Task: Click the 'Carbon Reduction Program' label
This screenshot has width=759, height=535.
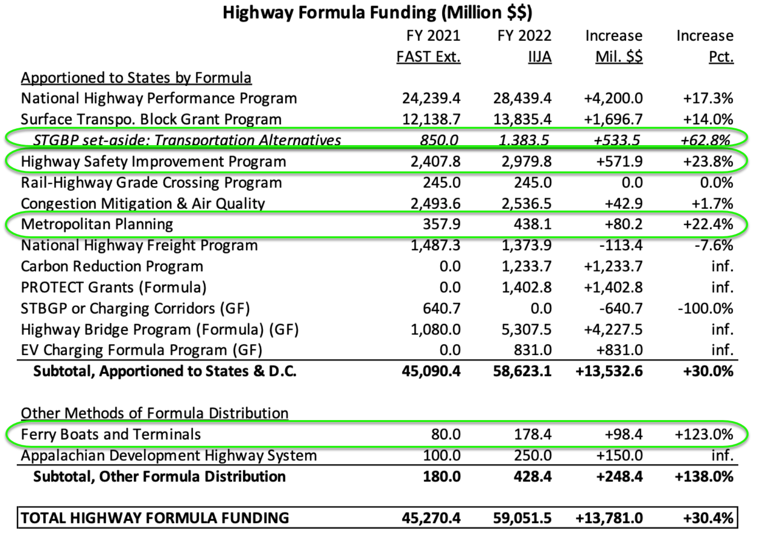Action: (x=112, y=267)
